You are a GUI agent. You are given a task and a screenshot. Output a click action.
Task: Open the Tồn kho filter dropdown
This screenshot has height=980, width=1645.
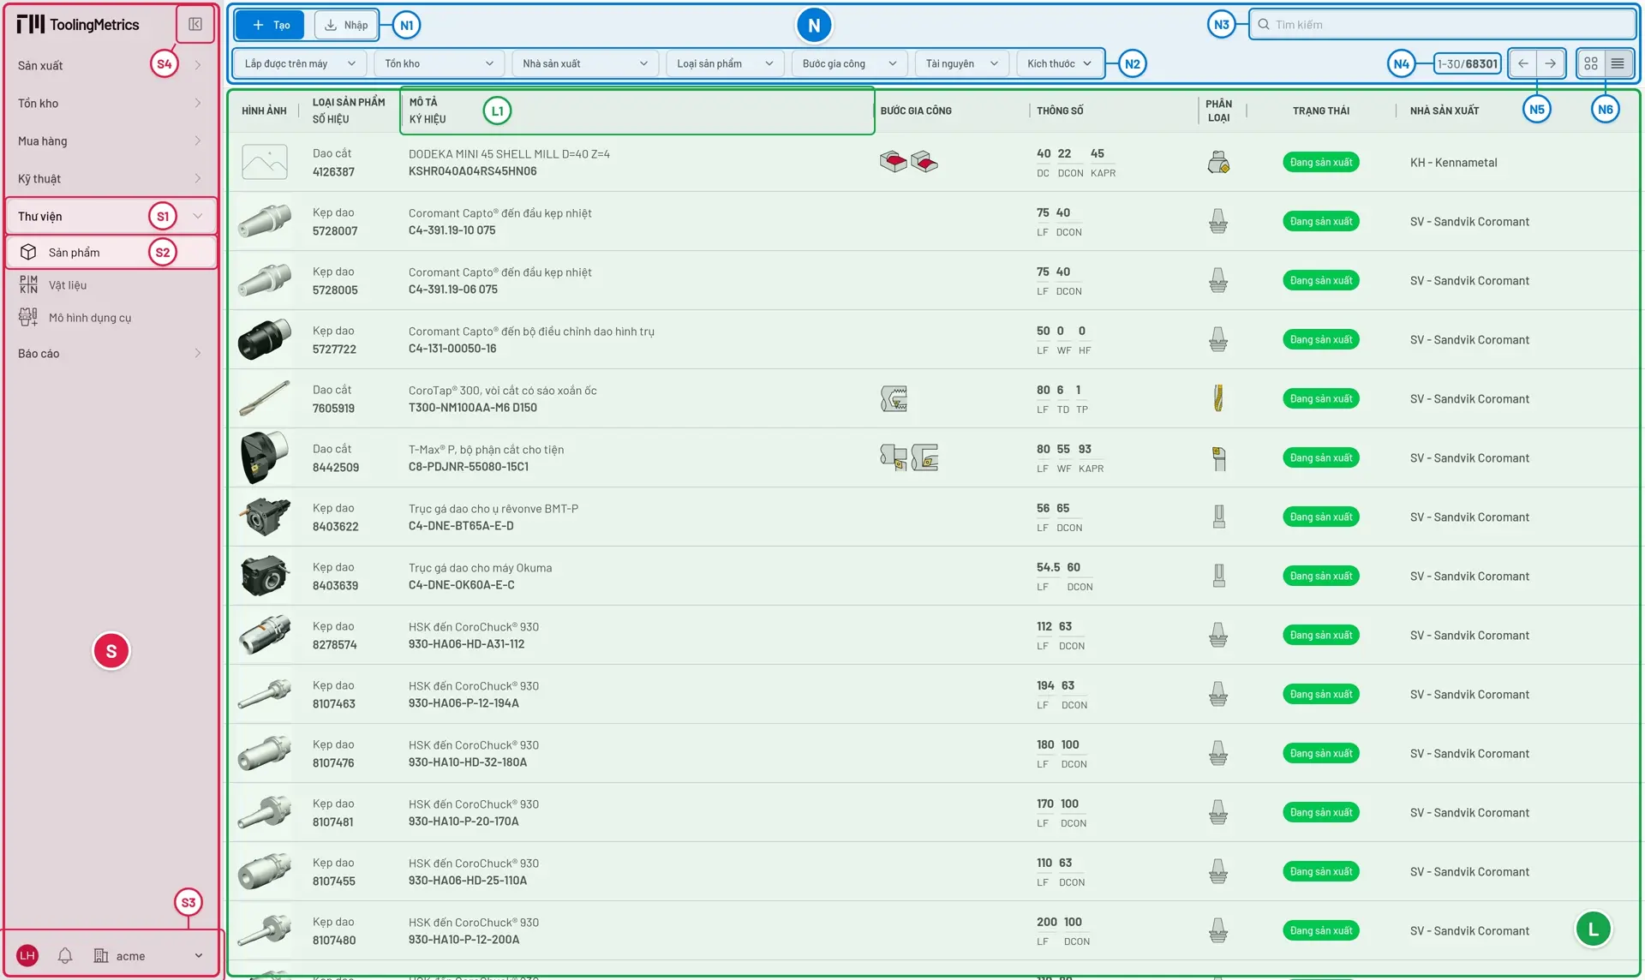[439, 63]
